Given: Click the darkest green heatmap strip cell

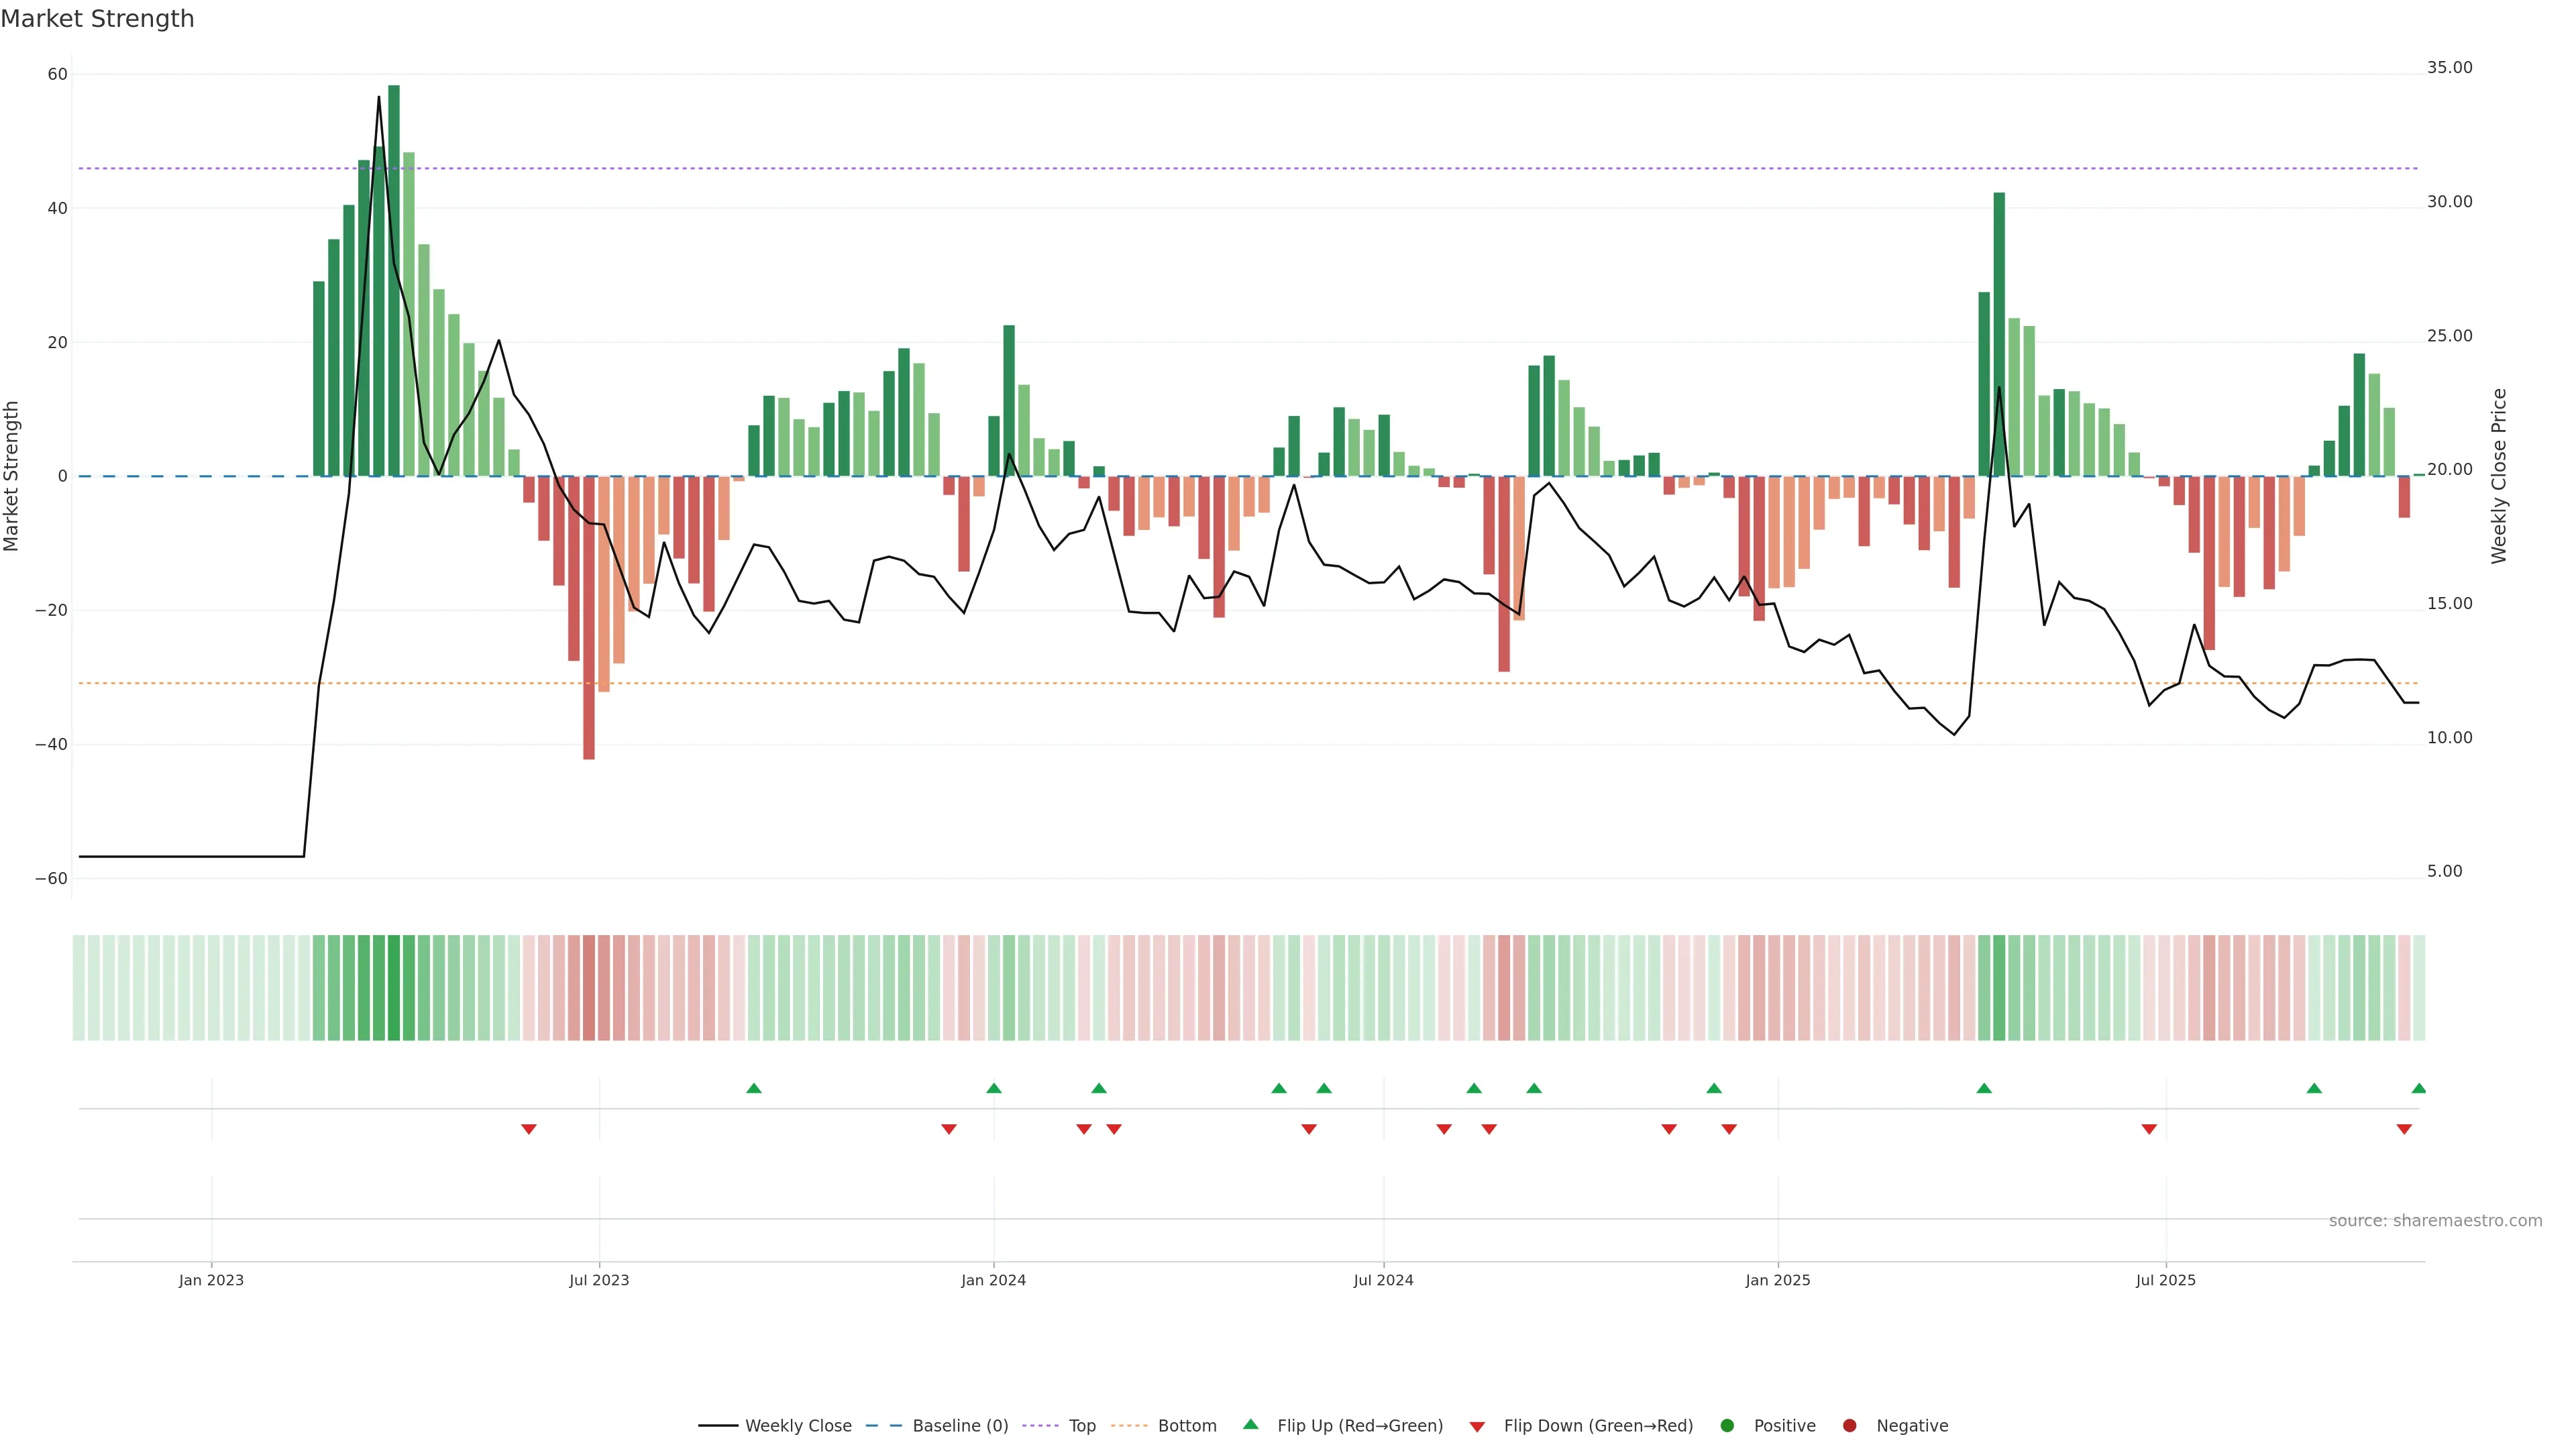Looking at the screenshot, I should 394,988.
